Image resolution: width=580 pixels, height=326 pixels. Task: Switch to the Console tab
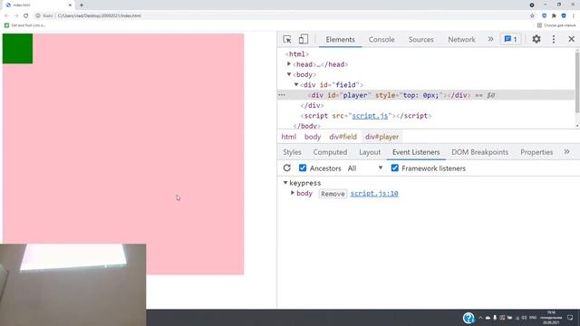pyautogui.click(x=382, y=39)
